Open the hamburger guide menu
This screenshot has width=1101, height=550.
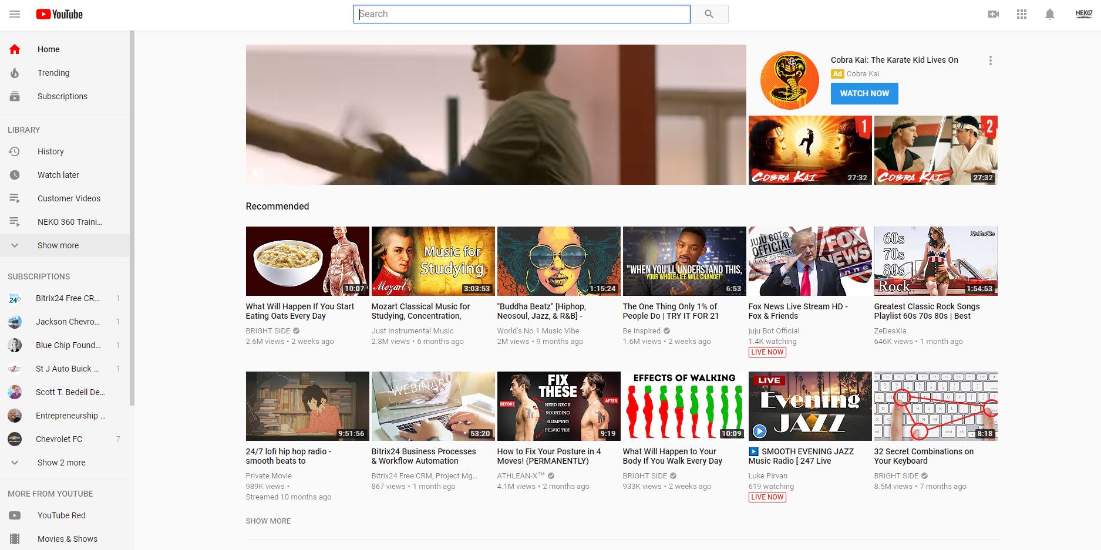[15, 14]
